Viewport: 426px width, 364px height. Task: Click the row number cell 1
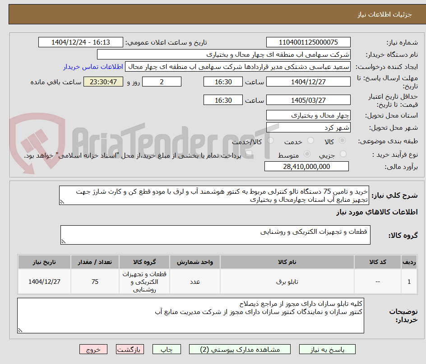(x=409, y=282)
